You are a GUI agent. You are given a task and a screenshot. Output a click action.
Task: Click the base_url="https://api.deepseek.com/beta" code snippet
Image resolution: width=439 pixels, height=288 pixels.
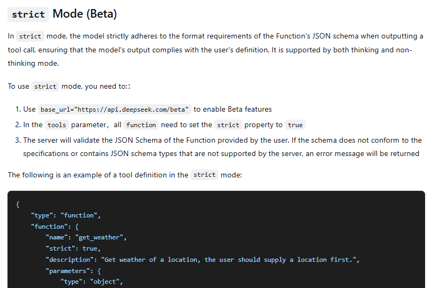pos(114,109)
